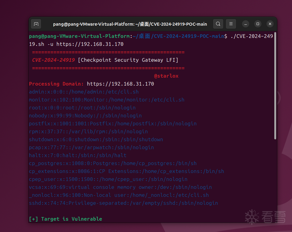Click the sshd:x:74:74 passwd line

124,203
